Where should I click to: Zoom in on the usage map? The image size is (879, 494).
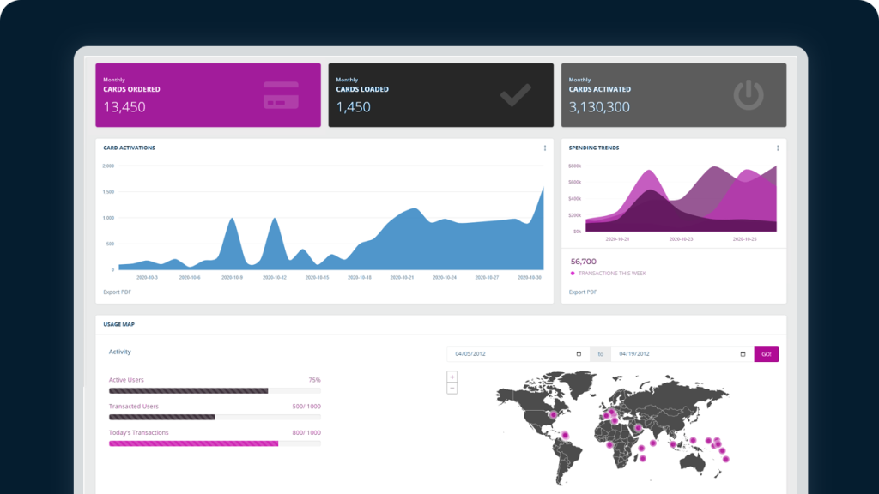(x=452, y=377)
